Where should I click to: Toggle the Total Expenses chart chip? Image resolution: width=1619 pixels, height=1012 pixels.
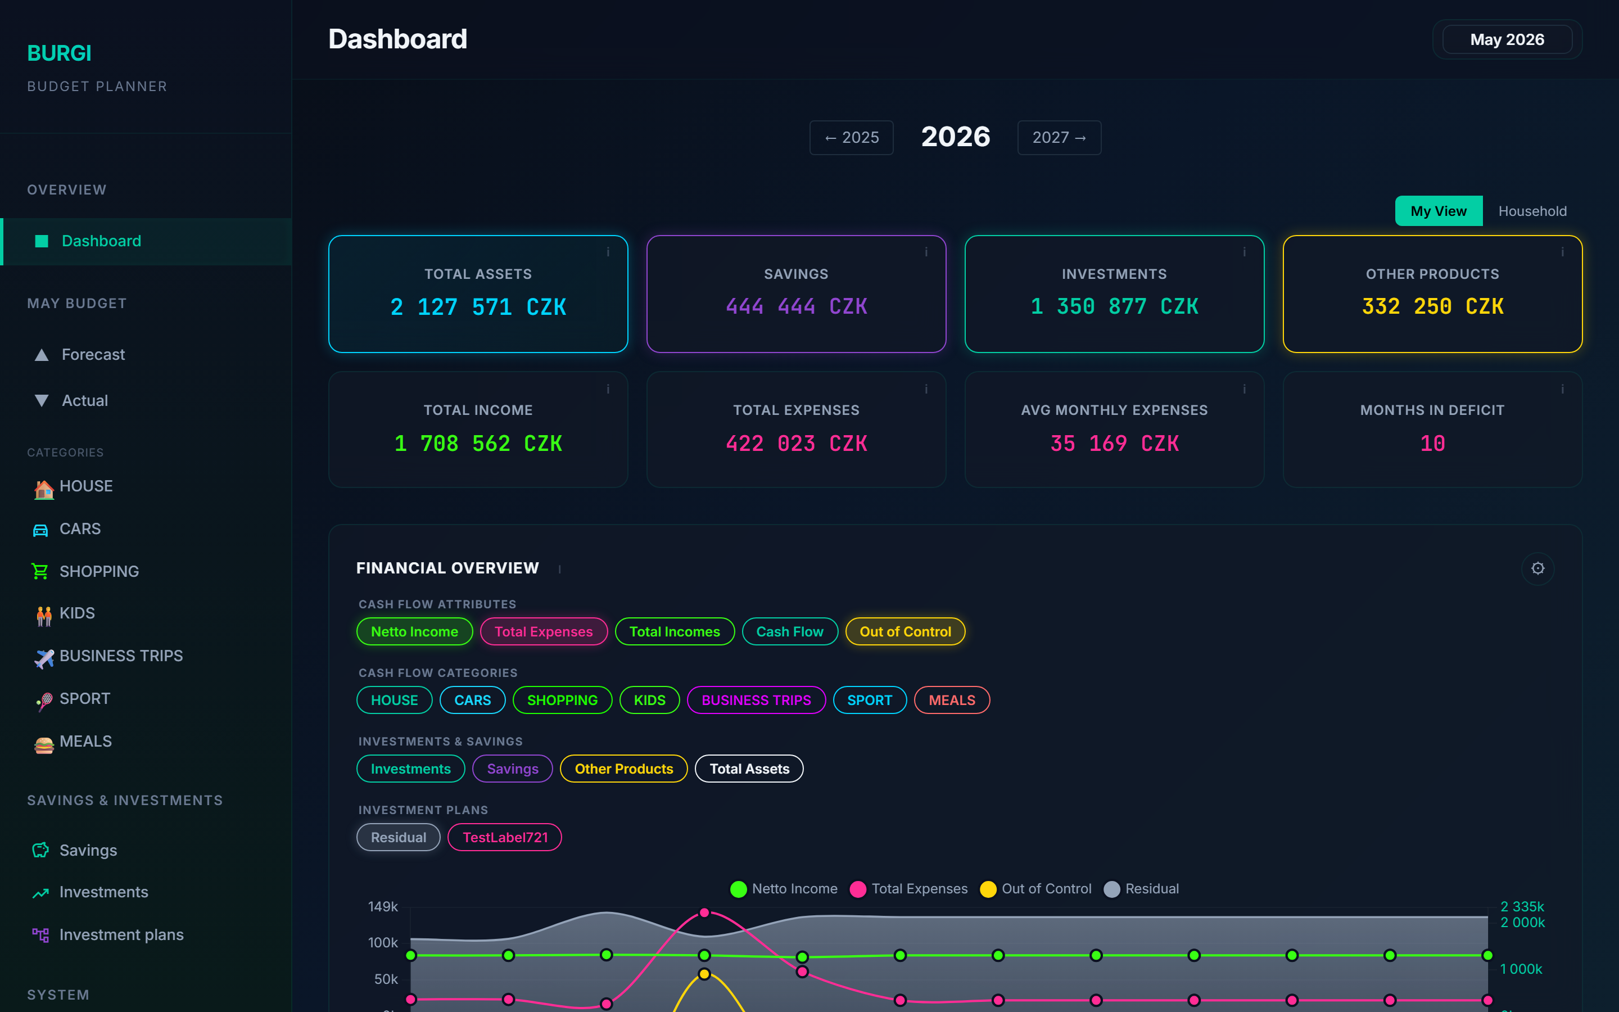pos(543,631)
